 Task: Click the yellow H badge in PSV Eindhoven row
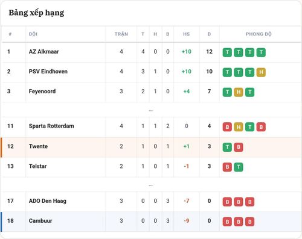point(261,72)
